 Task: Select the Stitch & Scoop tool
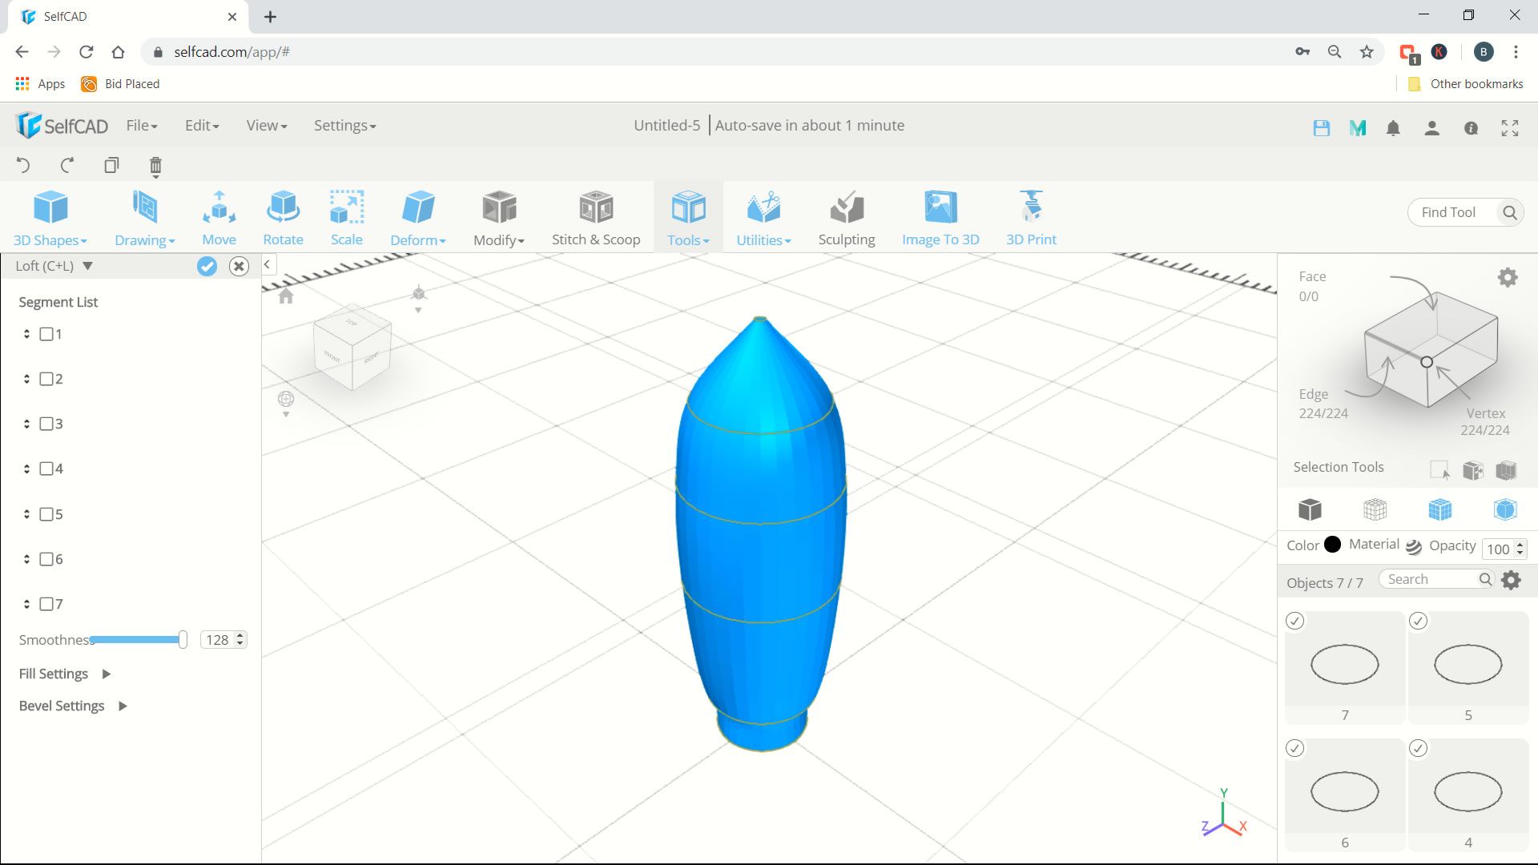pos(596,216)
